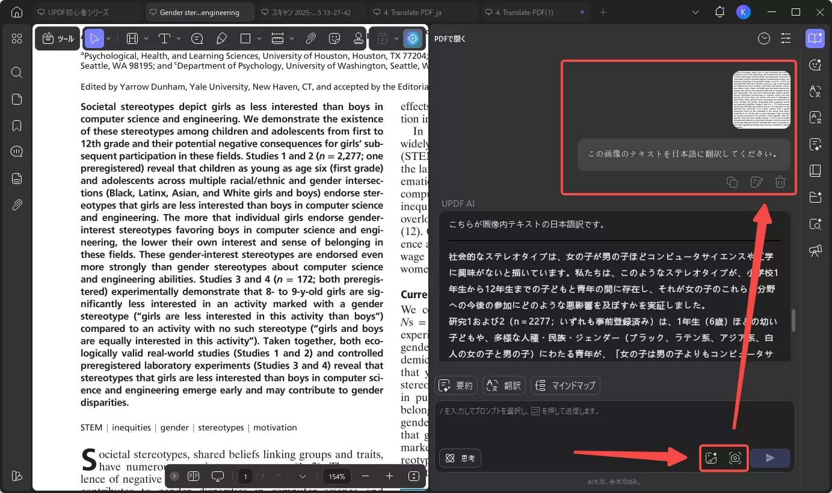Click the image upload icon in the AI prompt box
The image size is (832, 493).
tap(711, 458)
